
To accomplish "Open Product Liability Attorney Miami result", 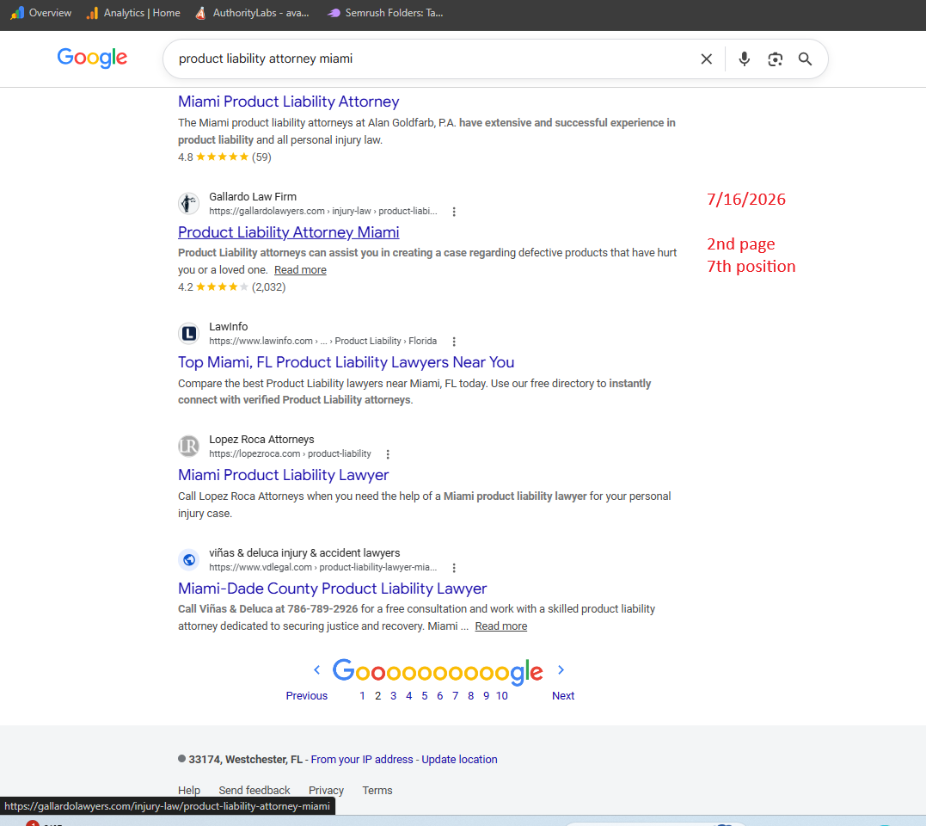I will tap(289, 232).
